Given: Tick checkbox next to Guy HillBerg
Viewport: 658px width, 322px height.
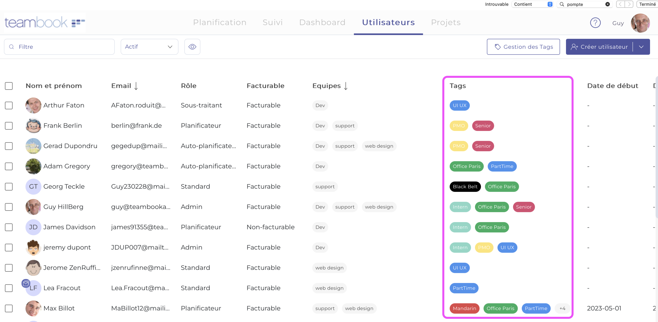Looking at the screenshot, I should coord(9,207).
